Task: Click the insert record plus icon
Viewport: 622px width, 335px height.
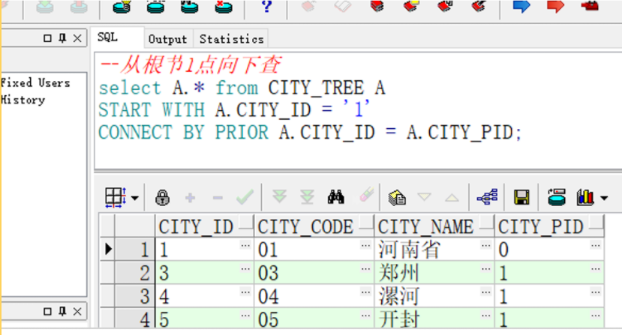Action: coord(190,197)
